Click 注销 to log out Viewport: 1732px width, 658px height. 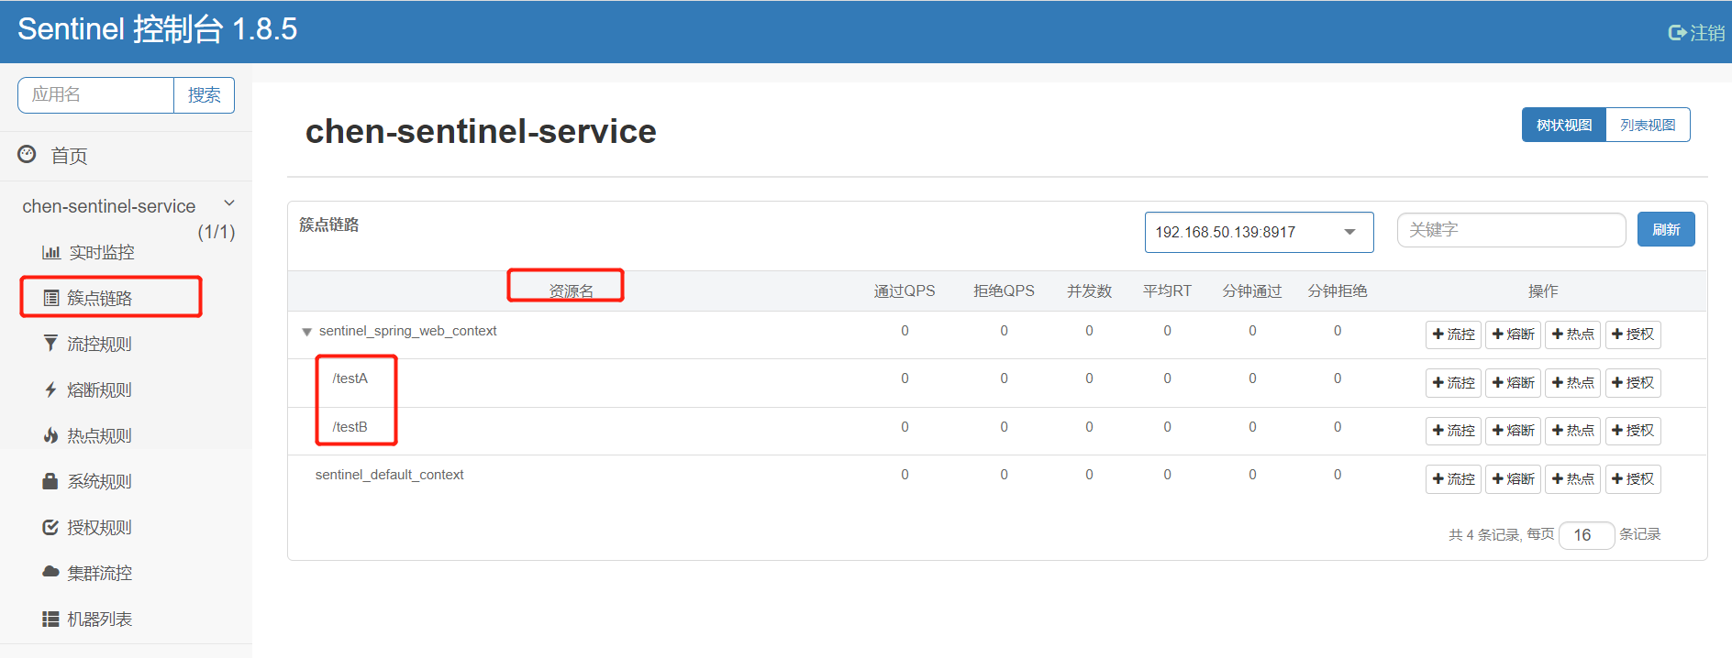[1707, 33]
